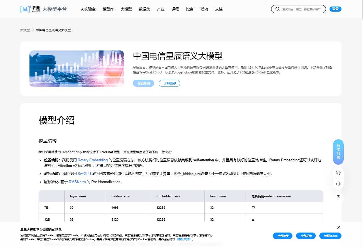Click the 7B row label

pyautogui.click(x=46, y=208)
